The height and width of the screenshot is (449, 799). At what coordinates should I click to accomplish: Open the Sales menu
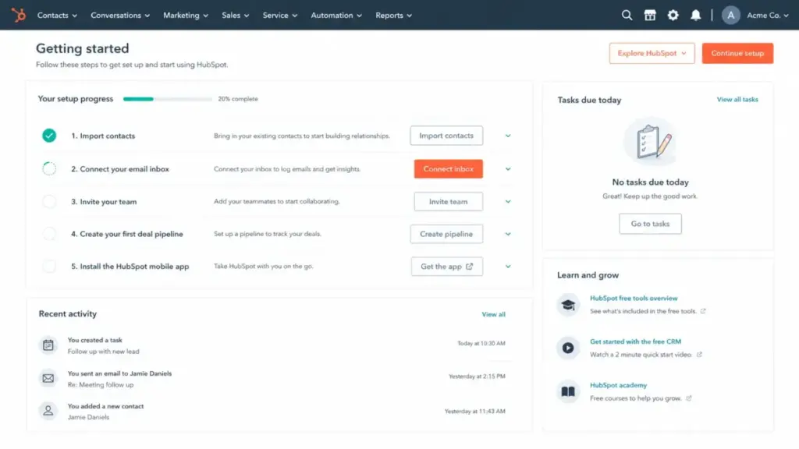point(236,16)
